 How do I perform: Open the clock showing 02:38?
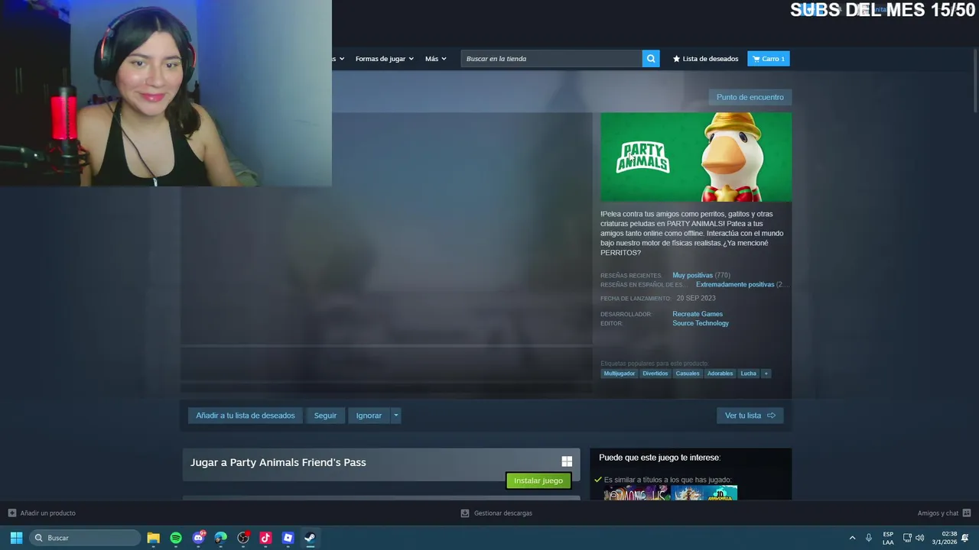[x=944, y=538]
